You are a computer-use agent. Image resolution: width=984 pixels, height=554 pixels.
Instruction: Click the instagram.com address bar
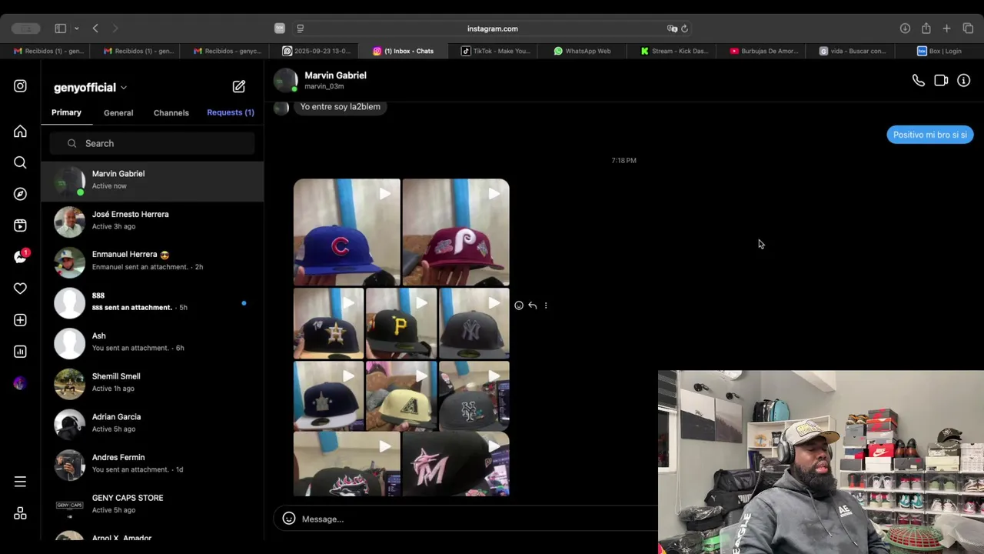pyautogui.click(x=492, y=28)
